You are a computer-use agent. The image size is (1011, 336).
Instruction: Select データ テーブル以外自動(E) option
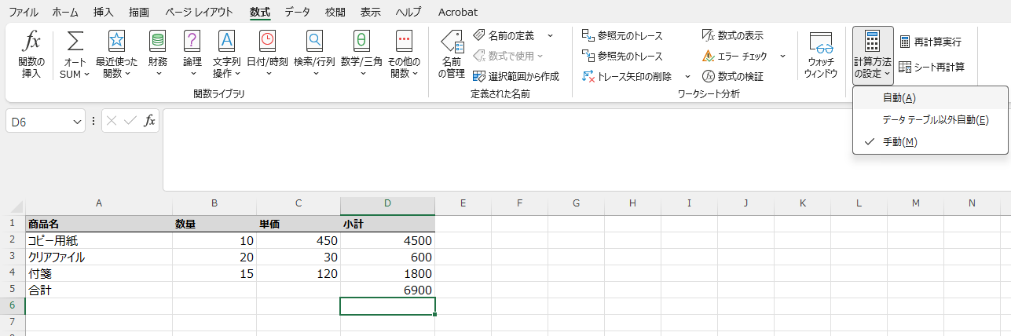(930, 119)
